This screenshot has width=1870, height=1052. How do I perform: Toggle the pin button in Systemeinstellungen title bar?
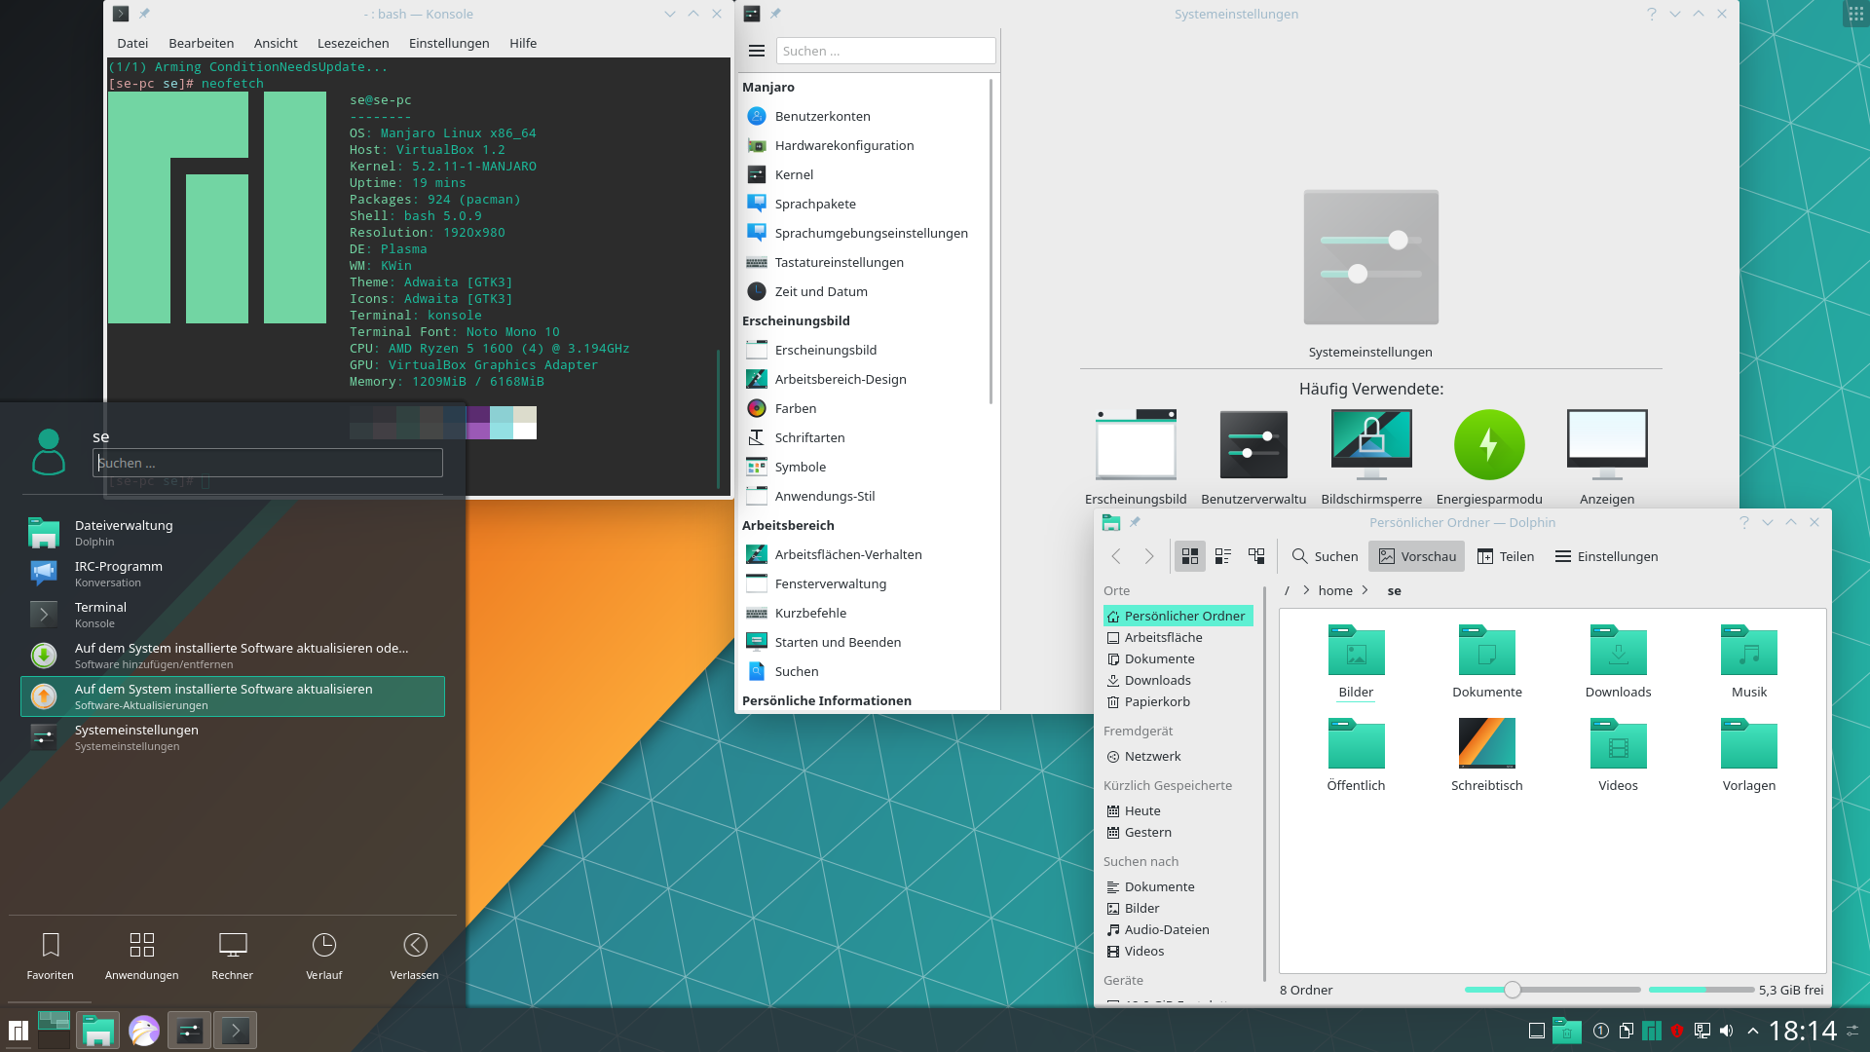tap(775, 14)
